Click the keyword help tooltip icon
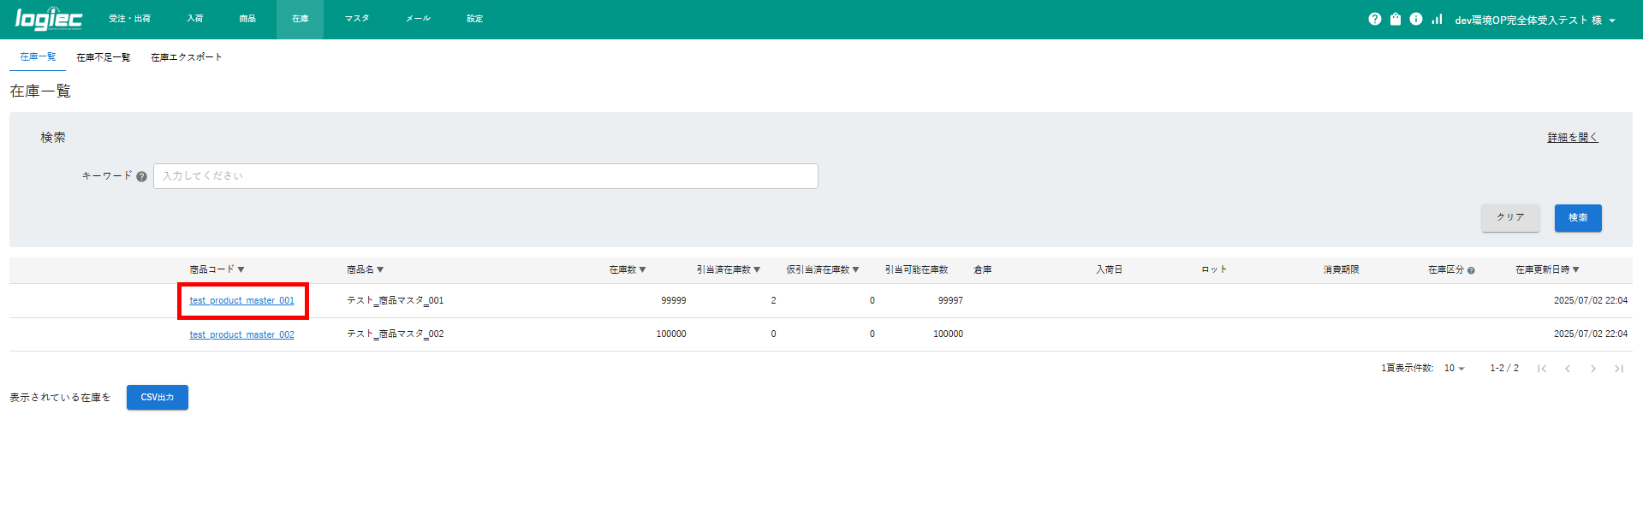 142,176
